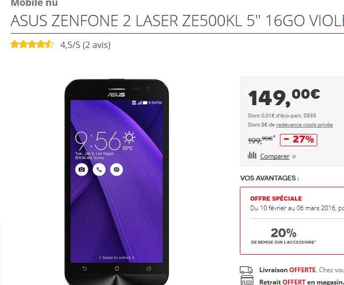Click the 20% de remise sur l'accessoire offer
Viewport: 344px width, 285px height.
pos(283,236)
